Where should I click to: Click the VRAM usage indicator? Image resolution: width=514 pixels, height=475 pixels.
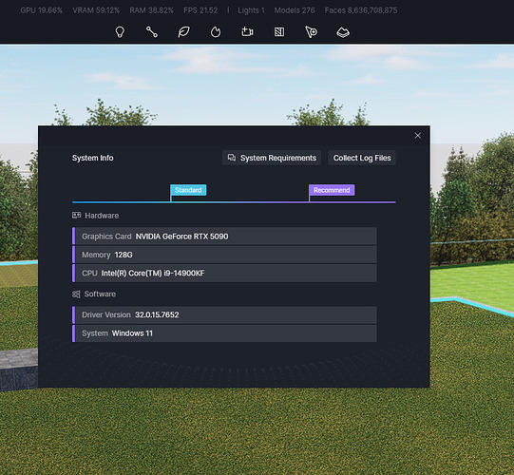pyautogui.click(x=96, y=10)
